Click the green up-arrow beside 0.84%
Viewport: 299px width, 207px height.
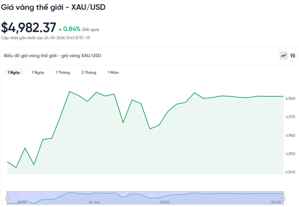point(60,29)
